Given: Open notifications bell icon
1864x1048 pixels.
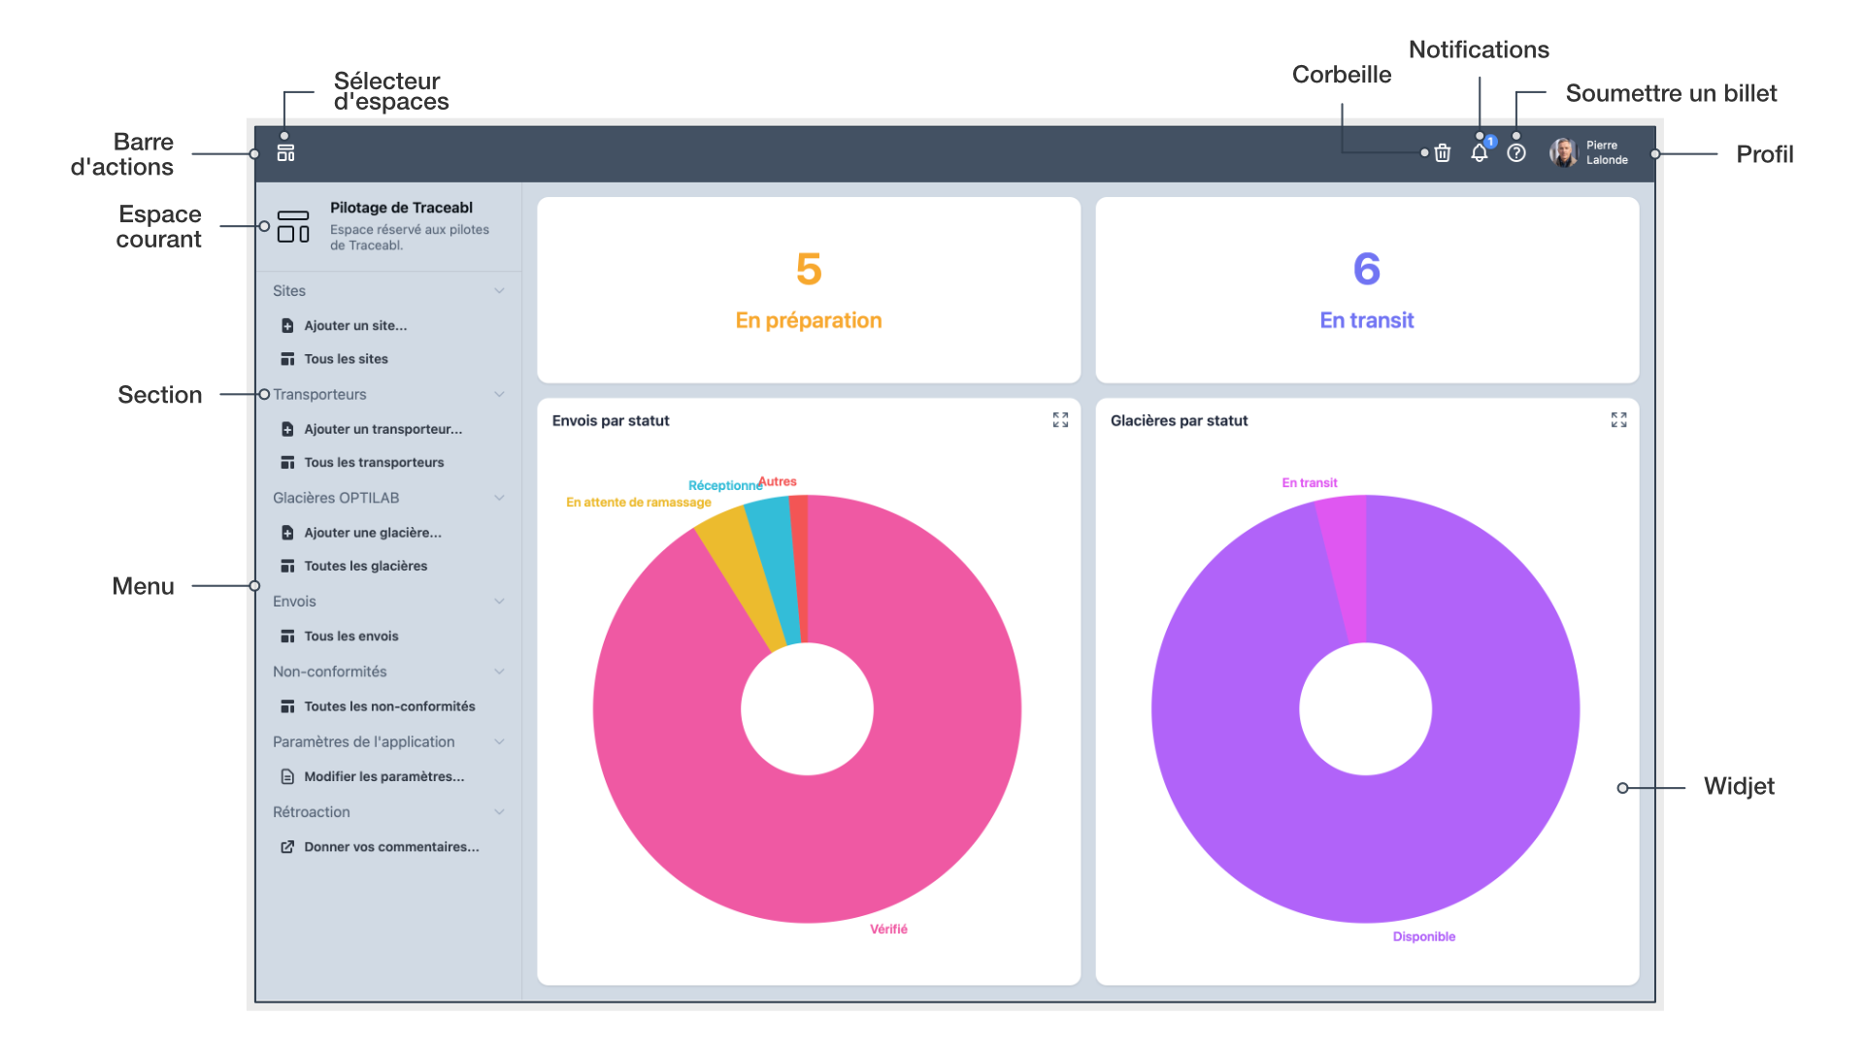Looking at the screenshot, I should point(1479,153).
